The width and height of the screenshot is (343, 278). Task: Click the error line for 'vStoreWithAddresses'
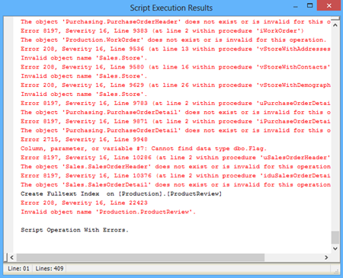[175, 49]
